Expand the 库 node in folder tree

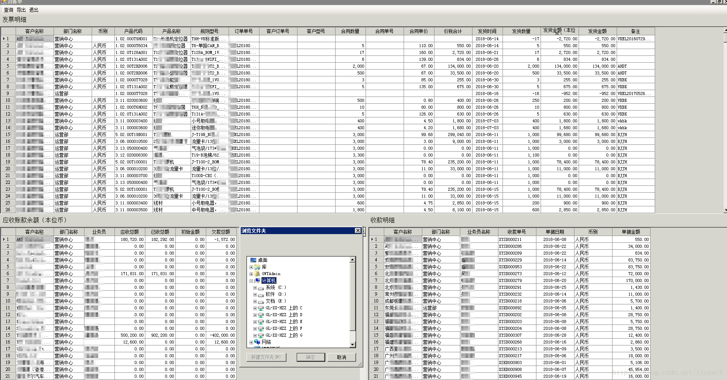click(251, 267)
